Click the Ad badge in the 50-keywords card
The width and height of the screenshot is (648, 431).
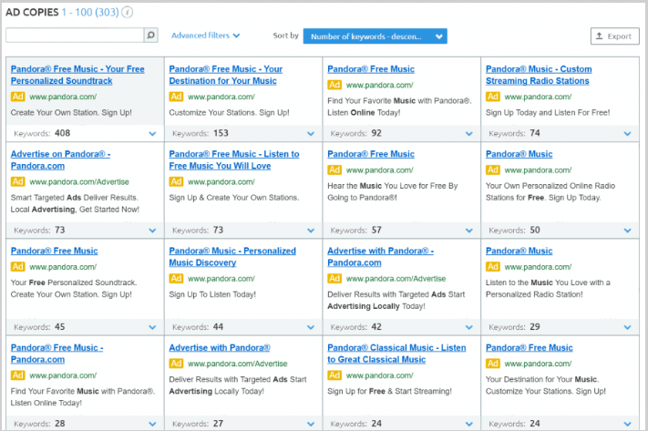pos(493,169)
